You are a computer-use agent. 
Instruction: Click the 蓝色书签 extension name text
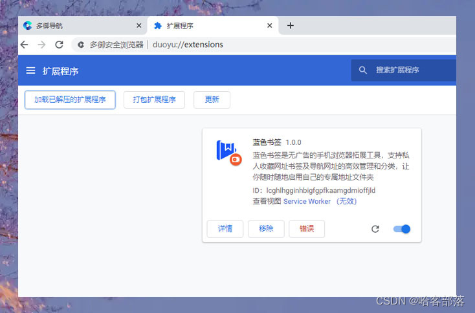coord(267,142)
